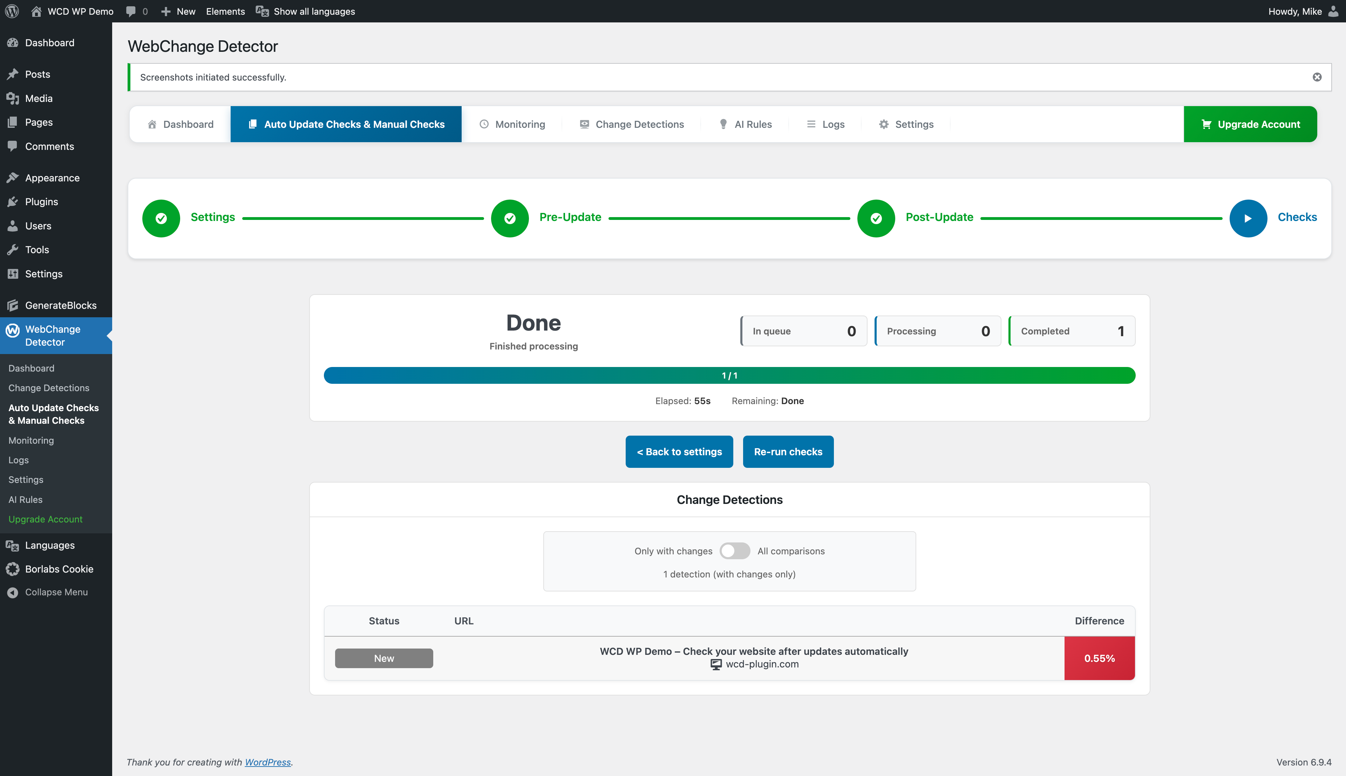Click the Difference column header
The width and height of the screenshot is (1346, 776).
[1100, 621]
